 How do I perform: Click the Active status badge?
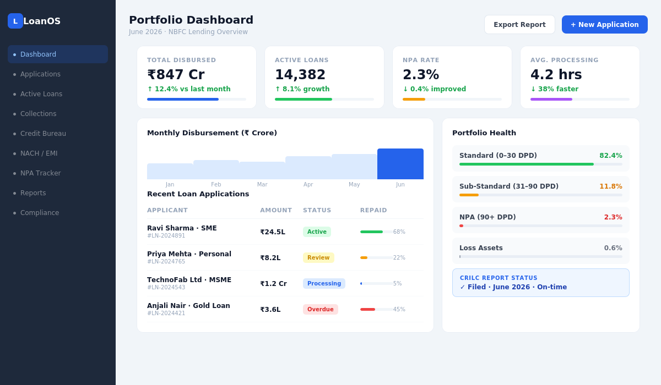[317, 232]
